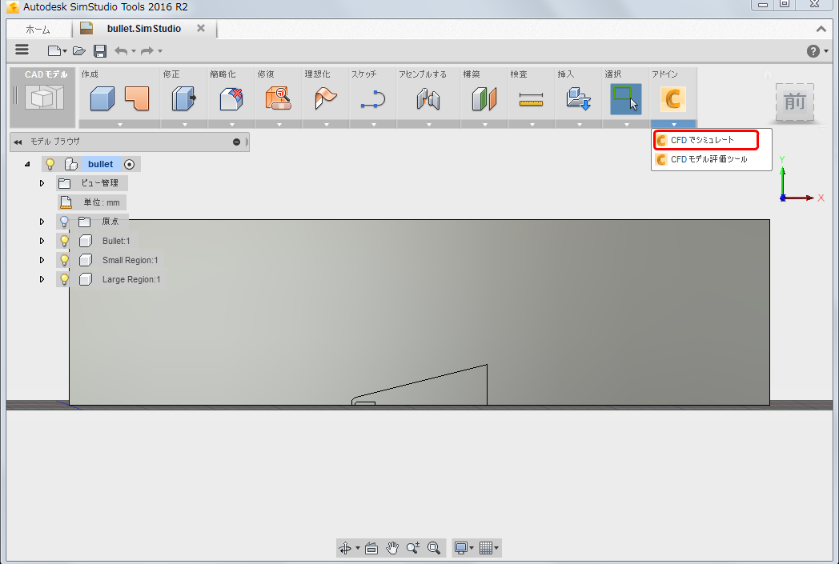The height and width of the screenshot is (564, 839).
Task: Expand the Bullet:1 tree node
Action: (x=42, y=241)
